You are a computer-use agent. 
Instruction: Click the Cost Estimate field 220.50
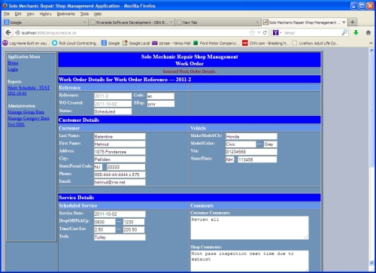[x=134, y=229]
